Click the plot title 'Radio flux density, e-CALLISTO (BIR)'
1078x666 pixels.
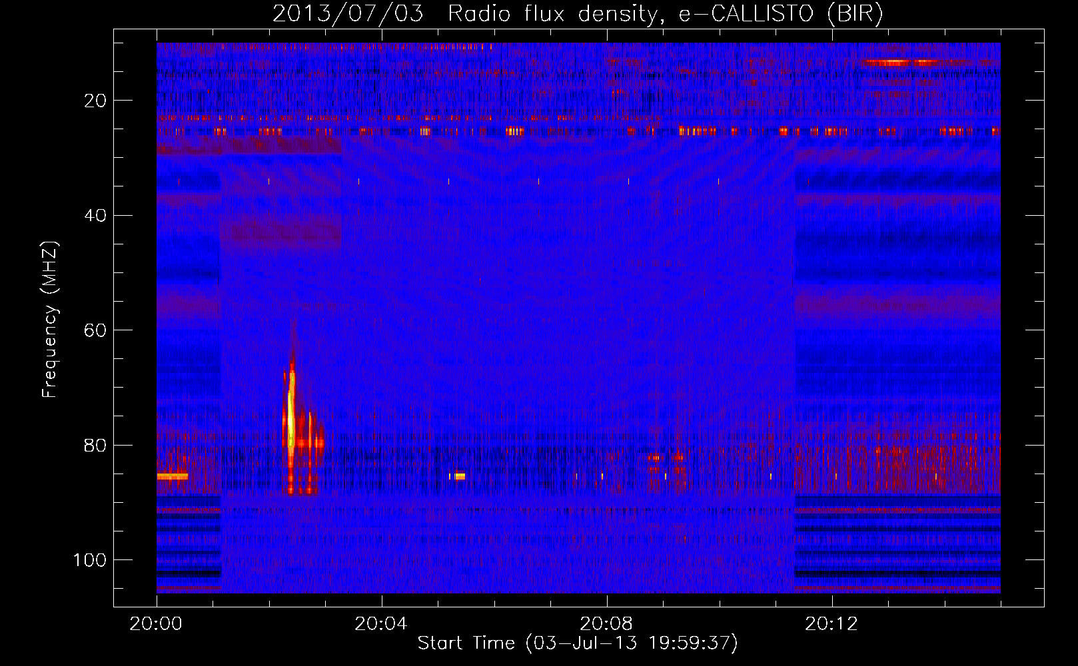(665, 14)
